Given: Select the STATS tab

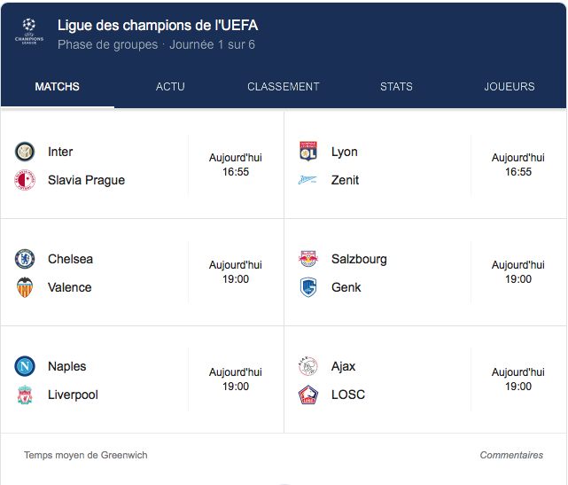Looking at the screenshot, I should tap(396, 87).
